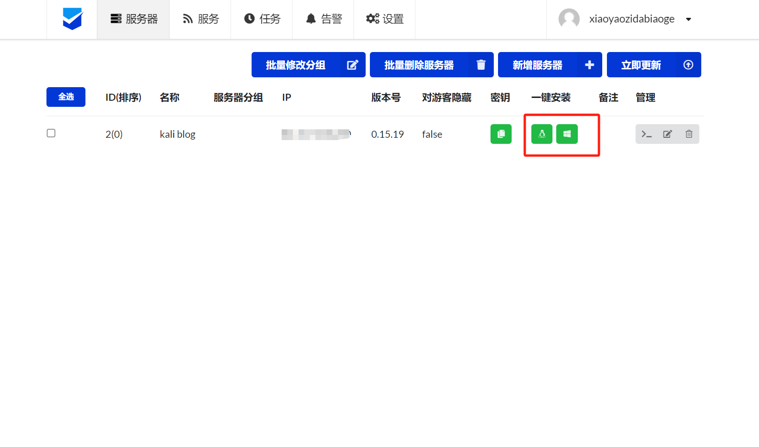The width and height of the screenshot is (759, 447).
Task: Click 批量修改分组 batch edit group button
Action: tap(308, 65)
